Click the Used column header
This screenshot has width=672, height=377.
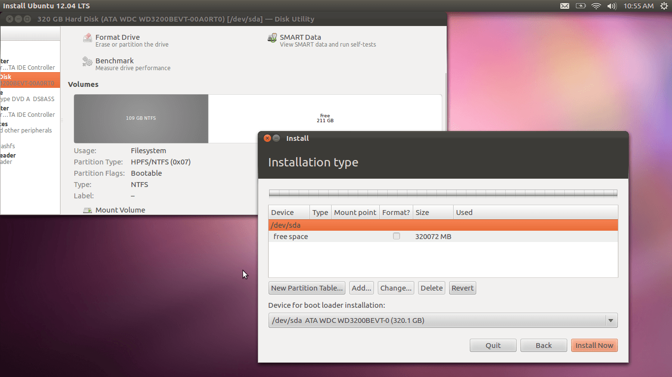click(x=535, y=213)
